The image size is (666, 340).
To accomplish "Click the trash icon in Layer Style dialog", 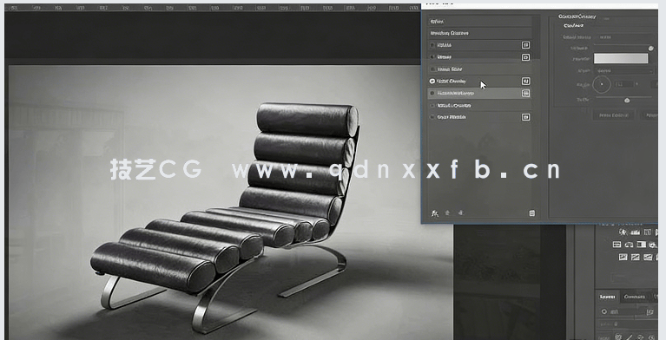I will 531,213.
